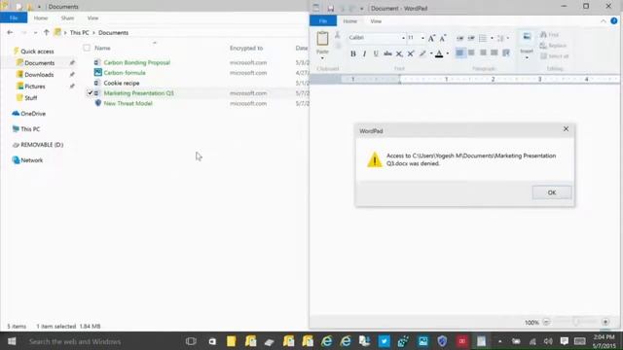Close the WordPad error dialog

(566, 129)
